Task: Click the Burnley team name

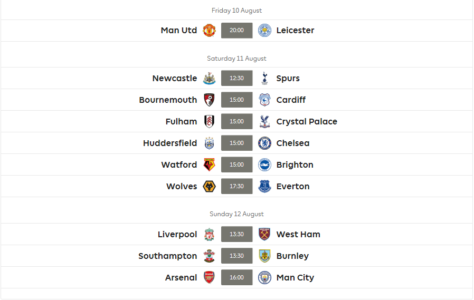Action: tap(292, 256)
